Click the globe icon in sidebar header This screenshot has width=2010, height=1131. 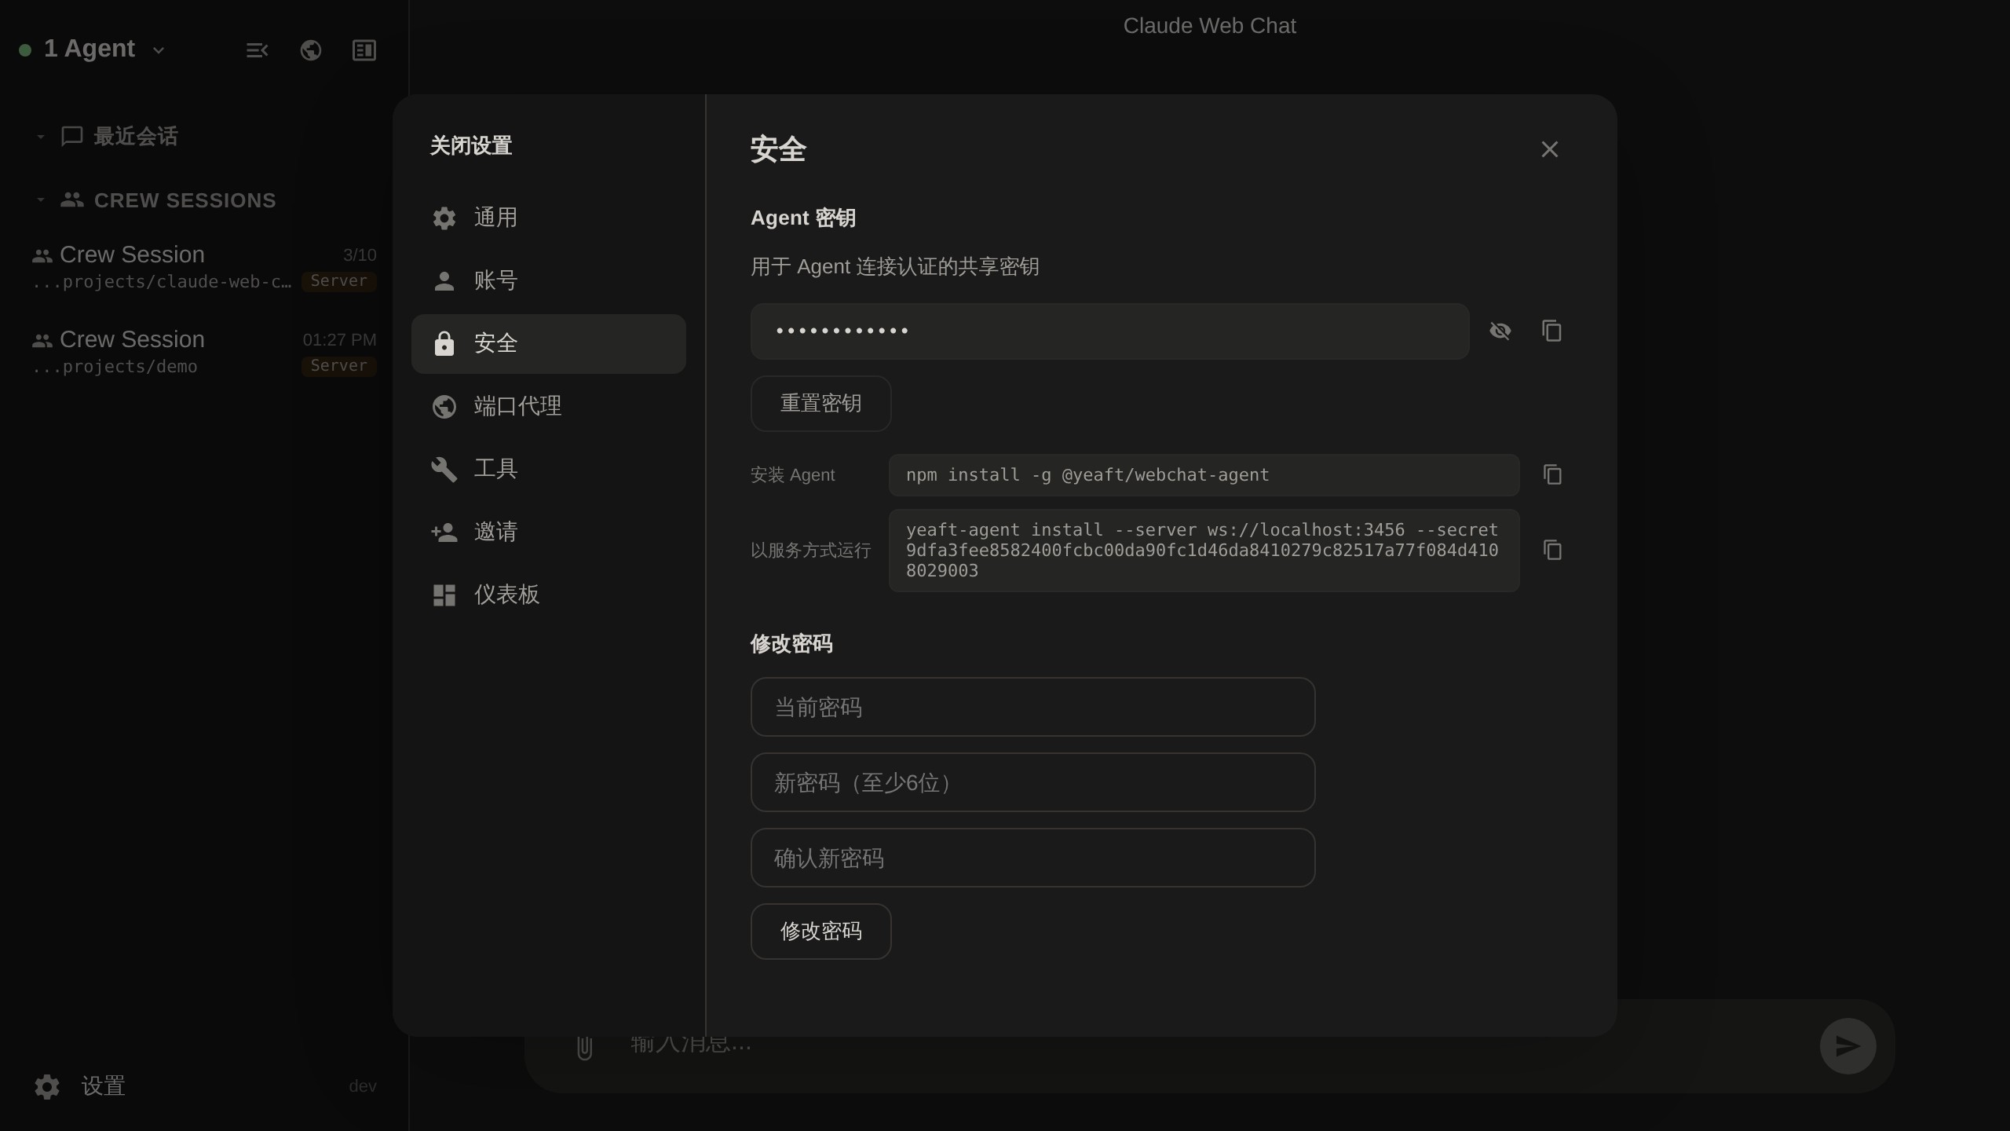click(x=311, y=50)
